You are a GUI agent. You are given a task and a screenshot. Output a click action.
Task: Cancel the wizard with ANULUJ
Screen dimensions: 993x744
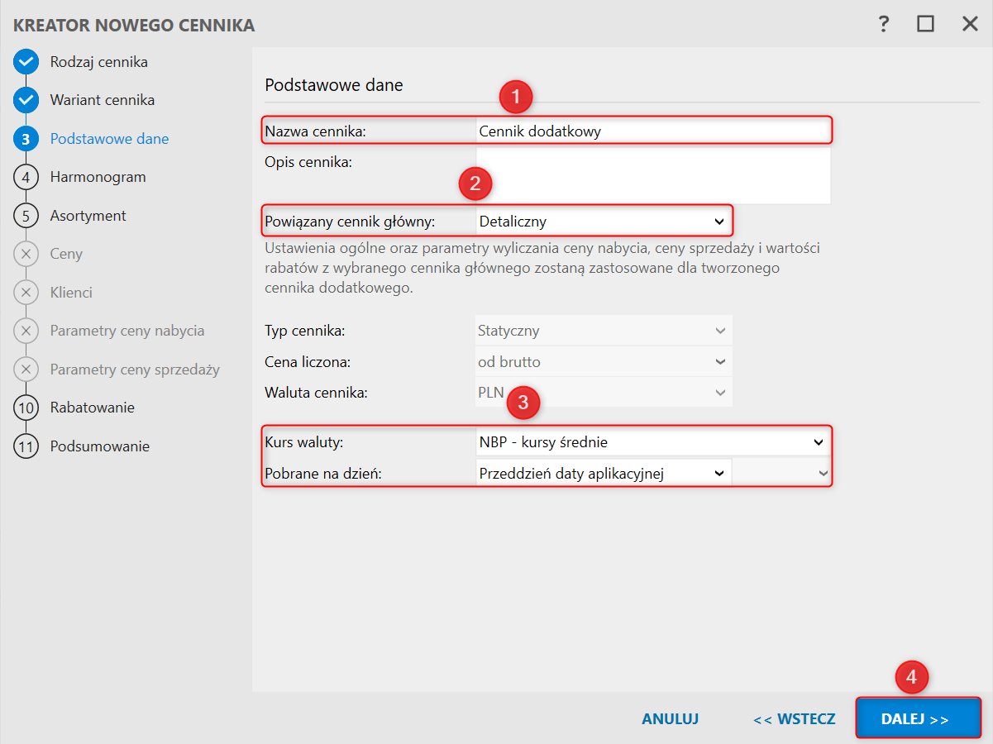(x=670, y=719)
